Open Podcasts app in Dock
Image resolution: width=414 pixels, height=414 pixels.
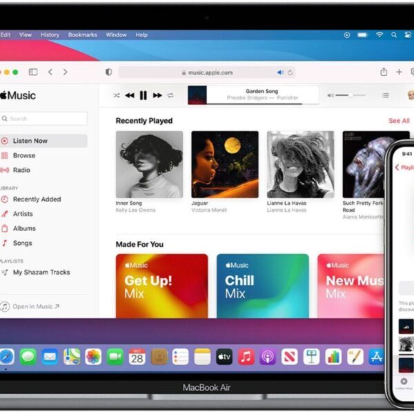268,357
